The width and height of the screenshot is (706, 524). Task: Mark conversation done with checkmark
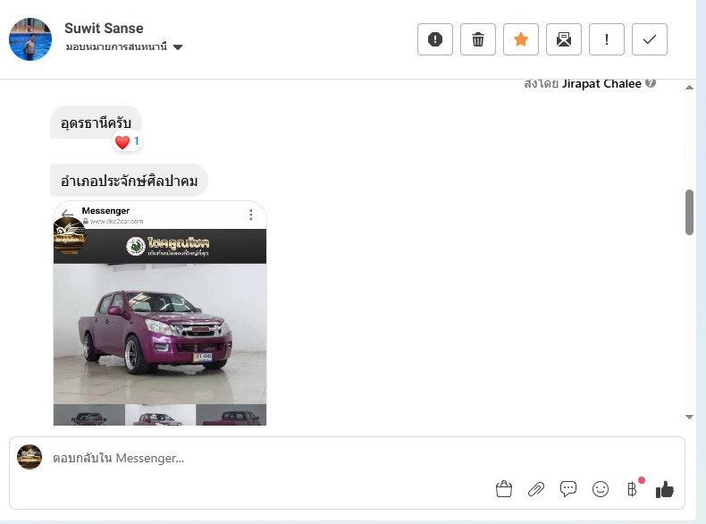click(650, 39)
